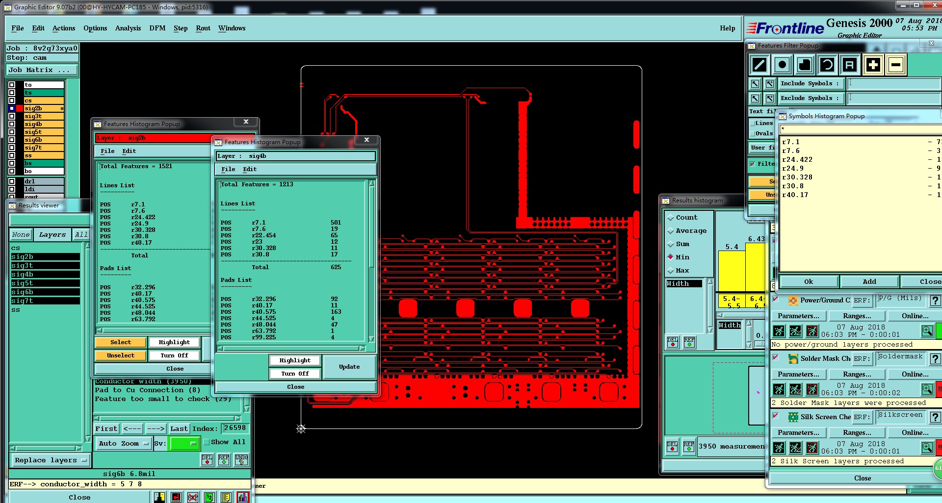Open histogram chart icon in Results viewer
This screenshot has width=942, height=503.
[x=242, y=497]
